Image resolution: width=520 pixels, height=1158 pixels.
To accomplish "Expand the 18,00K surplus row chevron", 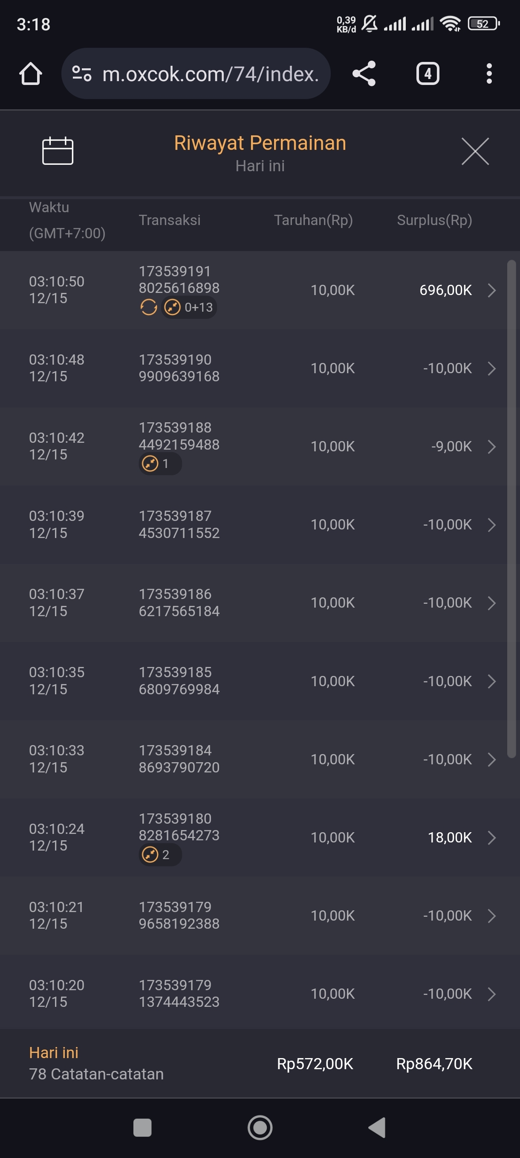I will [491, 837].
